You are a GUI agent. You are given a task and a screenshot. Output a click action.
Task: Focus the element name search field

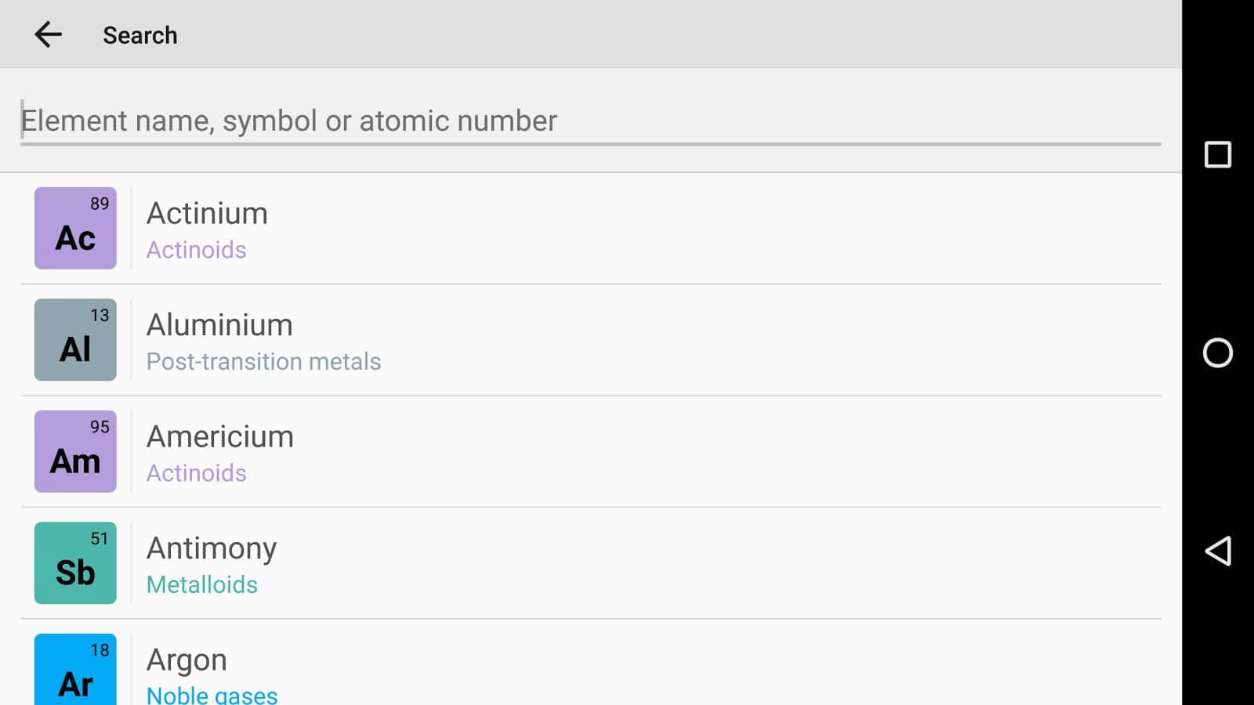tap(589, 121)
